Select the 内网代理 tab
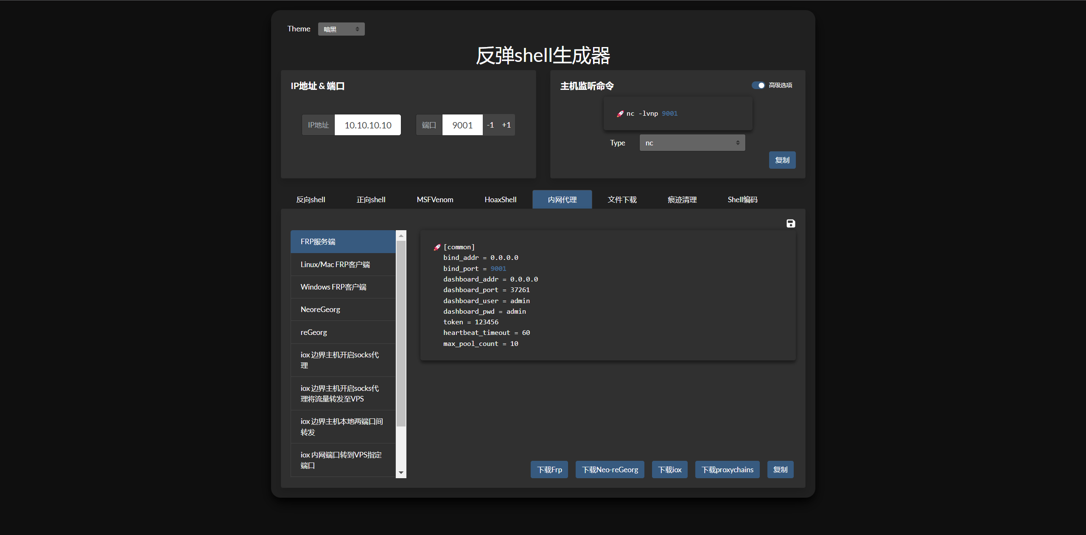The image size is (1086, 535). pos(562,199)
